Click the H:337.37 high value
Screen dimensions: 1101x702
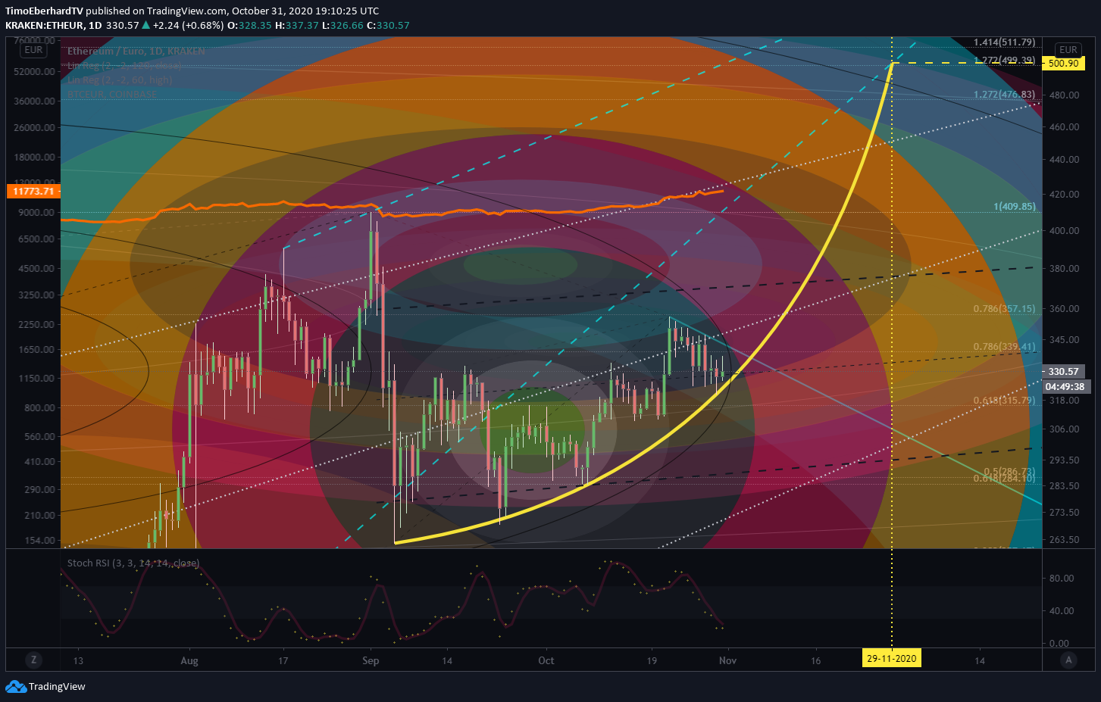tap(296, 25)
